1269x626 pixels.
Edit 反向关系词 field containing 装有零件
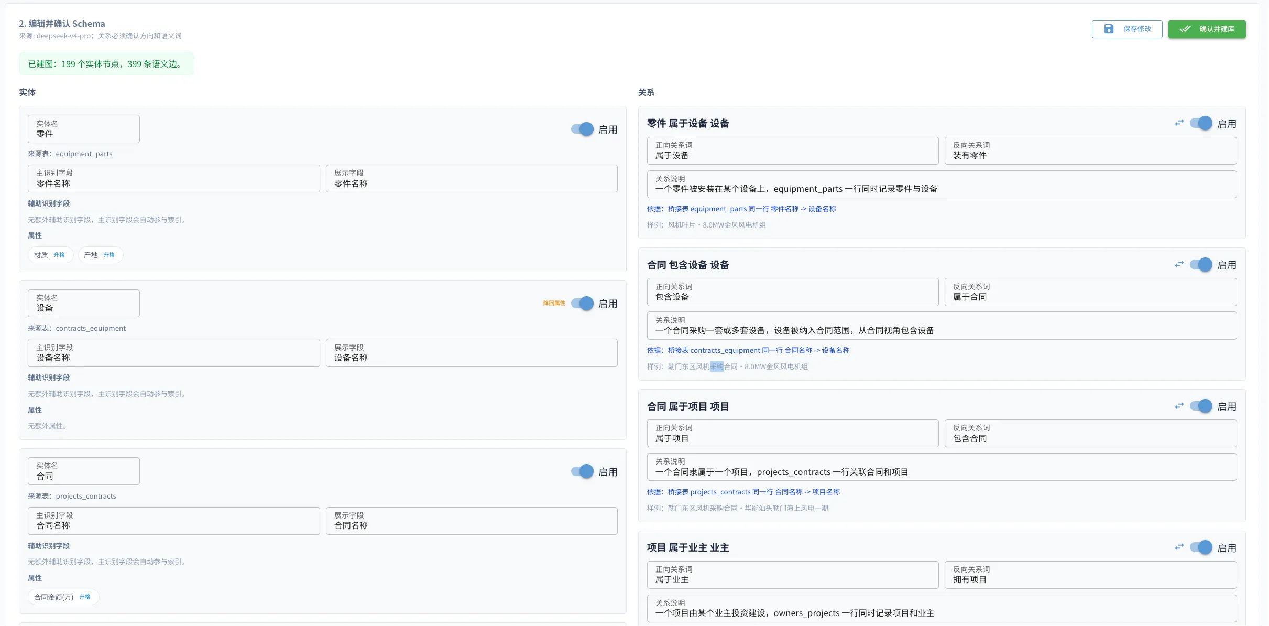pos(1091,151)
